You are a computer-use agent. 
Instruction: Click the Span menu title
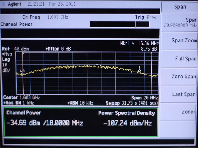[179, 7]
